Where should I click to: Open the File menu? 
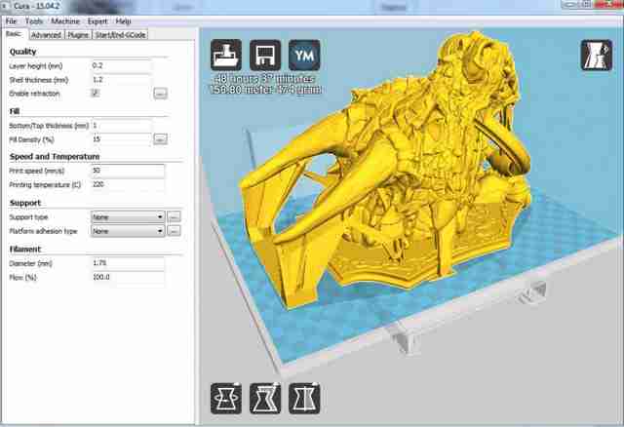(x=11, y=21)
